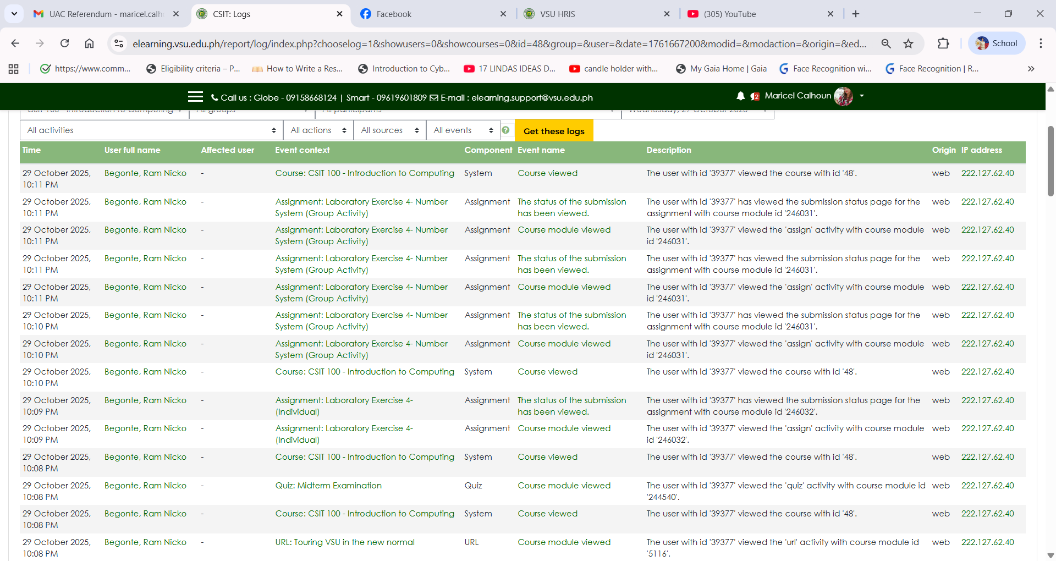Image resolution: width=1056 pixels, height=561 pixels.
Task: Open the hamburger navigation menu icon
Action: coord(195,97)
